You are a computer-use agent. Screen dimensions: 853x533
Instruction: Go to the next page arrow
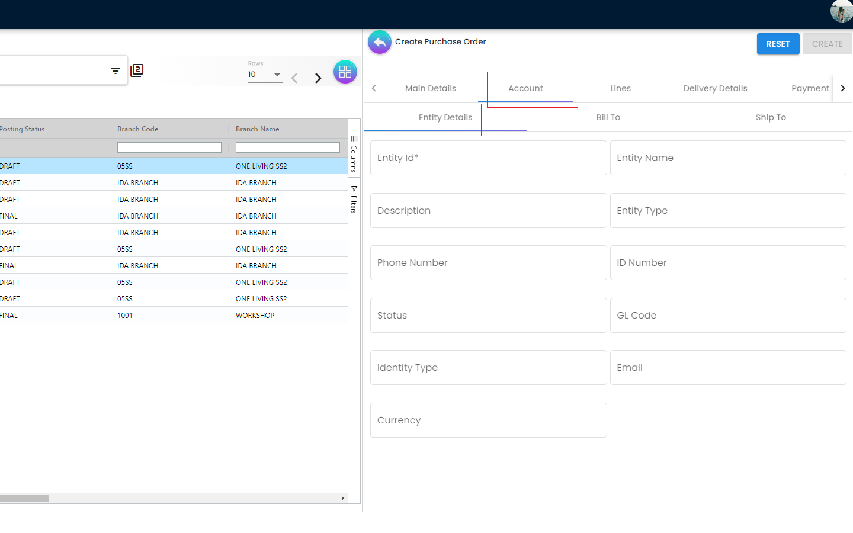pos(318,78)
